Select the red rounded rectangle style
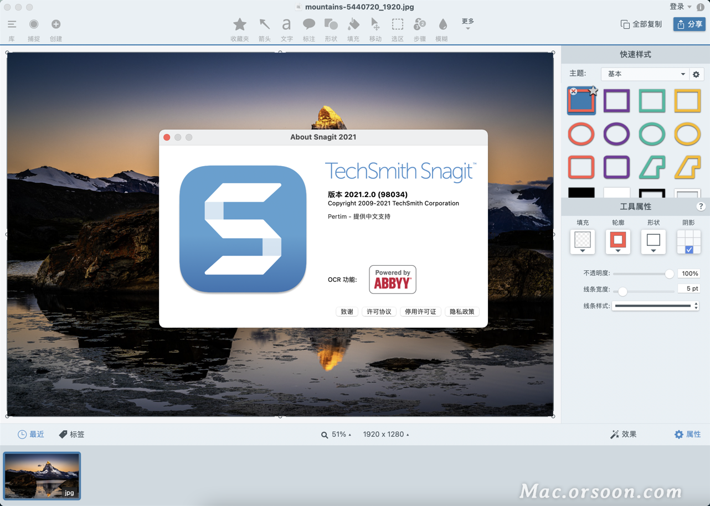 pos(581,167)
